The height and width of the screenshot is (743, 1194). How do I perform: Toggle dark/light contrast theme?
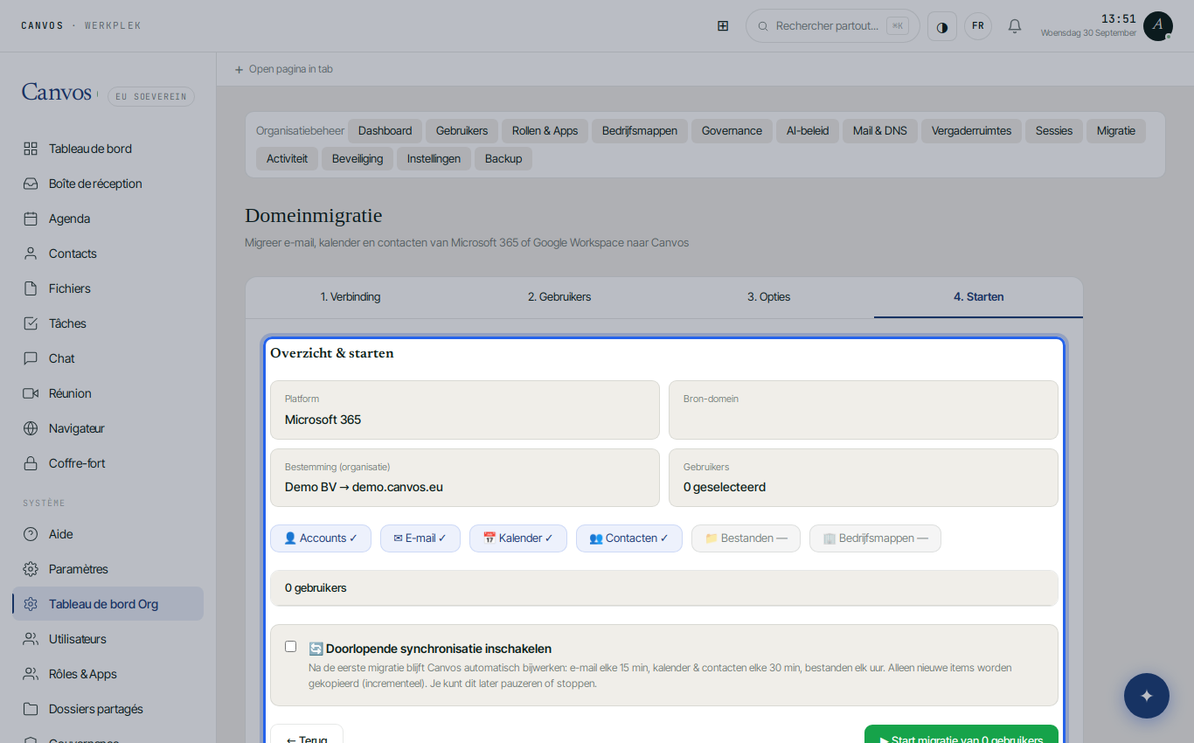[942, 26]
